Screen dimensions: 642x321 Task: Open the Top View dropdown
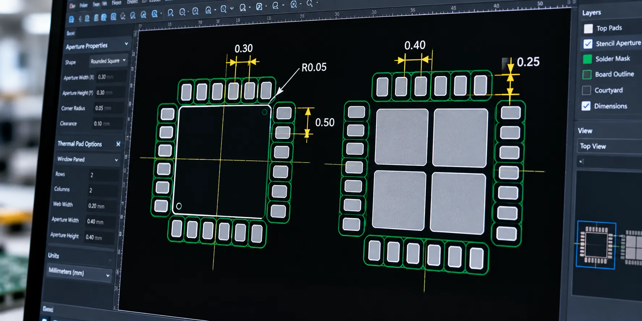coord(609,146)
